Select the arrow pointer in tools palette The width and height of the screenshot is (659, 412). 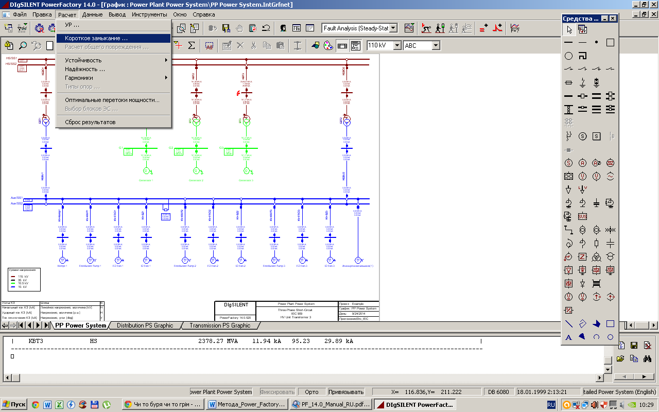click(x=569, y=29)
